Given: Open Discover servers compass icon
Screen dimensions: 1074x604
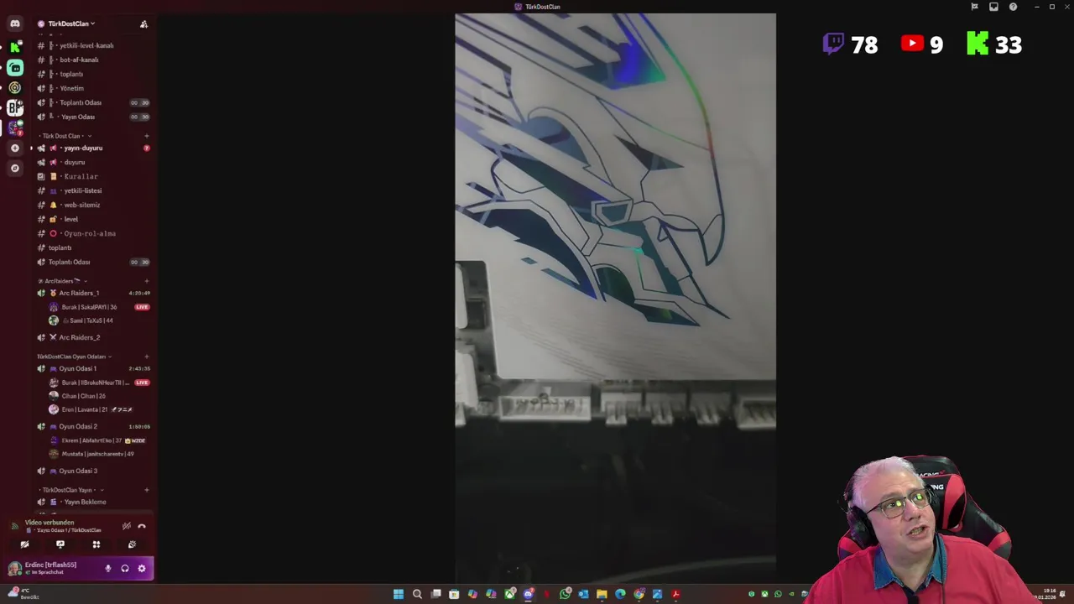Looking at the screenshot, I should [x=15, y=168].
